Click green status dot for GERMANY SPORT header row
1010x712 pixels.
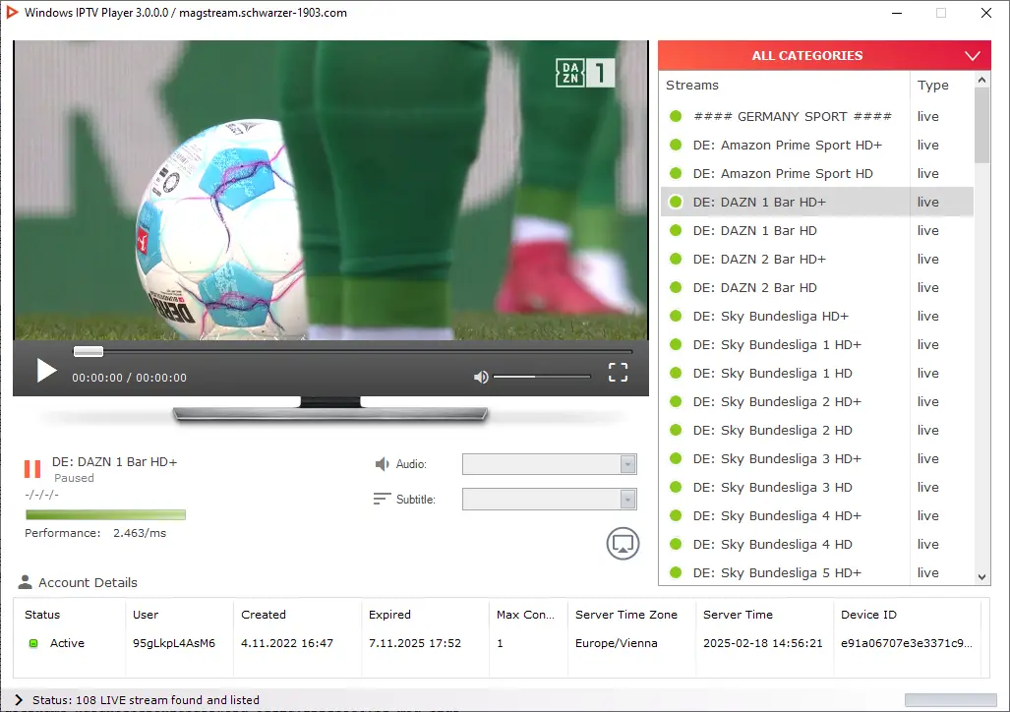(x=676, y=117)
